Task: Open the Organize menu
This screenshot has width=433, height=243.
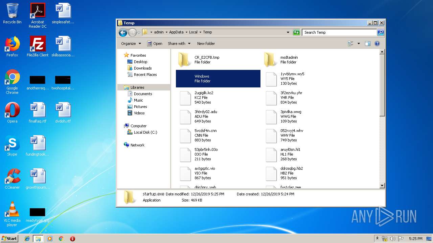Action: 131,44
